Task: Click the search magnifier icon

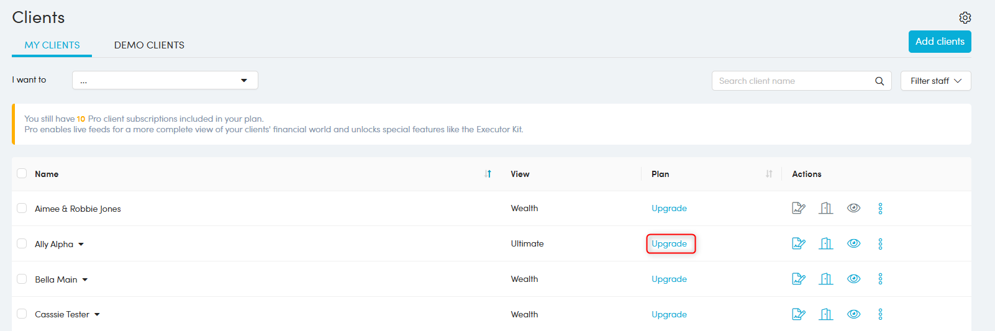Action: pyautogui.click(x=879, y=81)
